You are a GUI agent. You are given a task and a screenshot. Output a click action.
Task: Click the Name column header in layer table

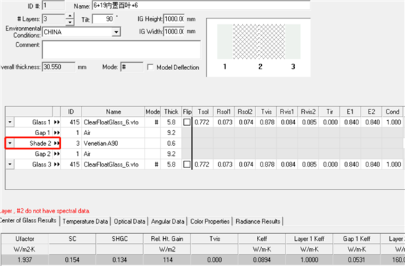coord(113,112)
